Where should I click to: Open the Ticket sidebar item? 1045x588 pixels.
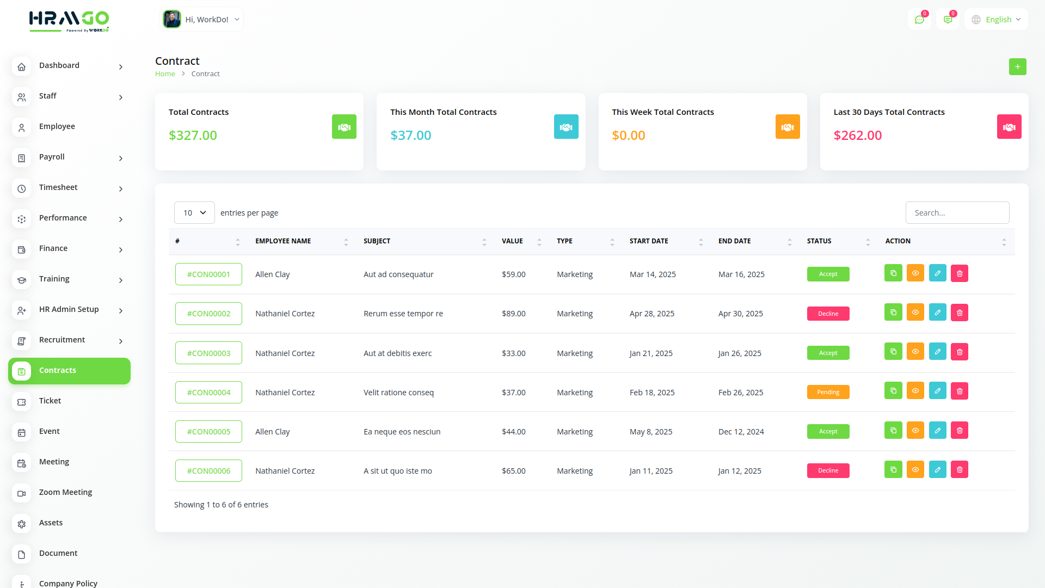[x=50, y=401]
